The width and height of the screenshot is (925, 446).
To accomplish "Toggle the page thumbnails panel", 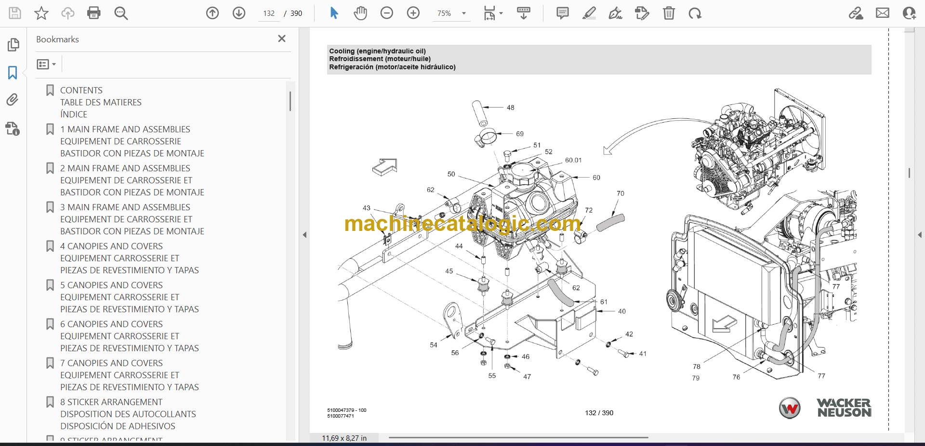I will (x=13, y=45).
